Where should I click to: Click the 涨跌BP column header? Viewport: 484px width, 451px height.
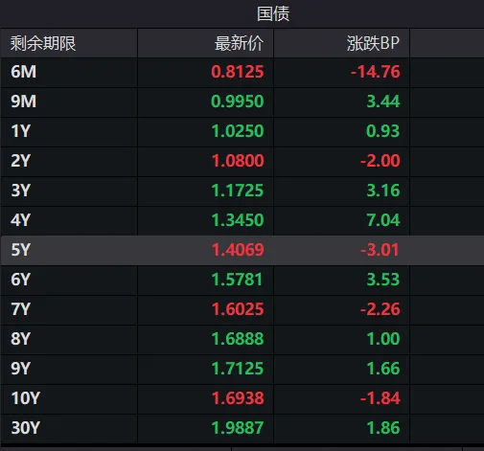point(373,43)
